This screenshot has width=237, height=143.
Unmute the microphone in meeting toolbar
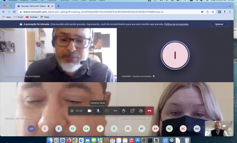point(98,111)
